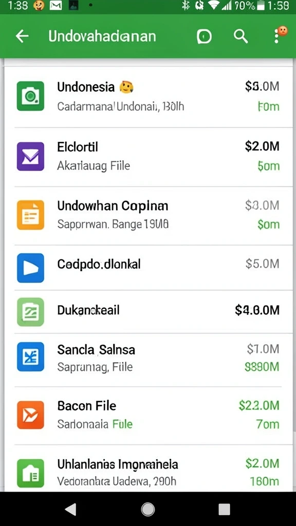Tap the blue Sancla Salnsa app icon
The width and height of the screenshot is (296, 526).
(x=30, y=356)
